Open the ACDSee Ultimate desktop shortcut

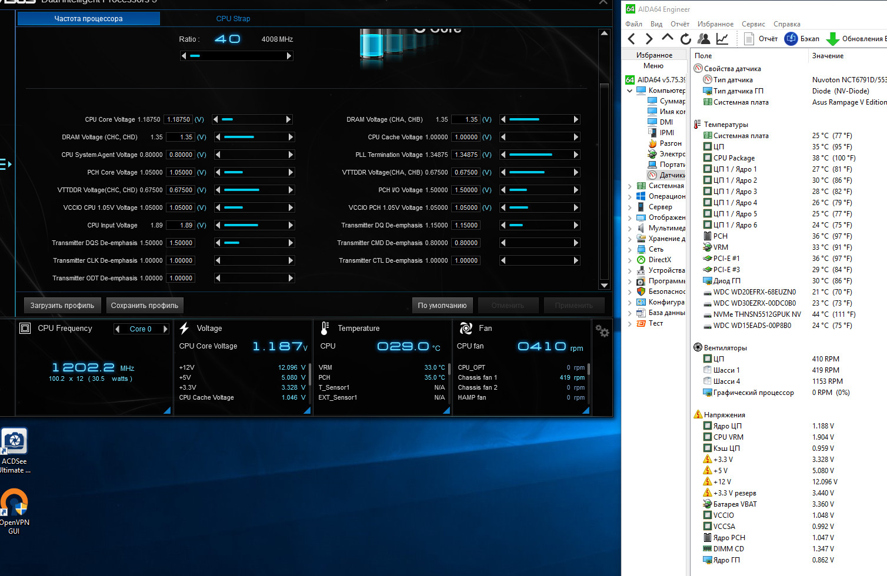pos(14,442)
